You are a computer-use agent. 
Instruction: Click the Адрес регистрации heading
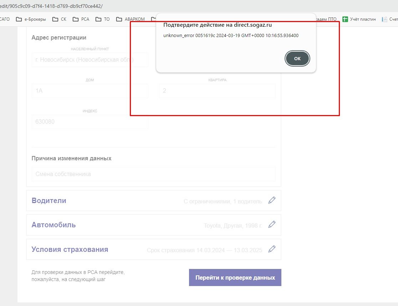point(59,37)
